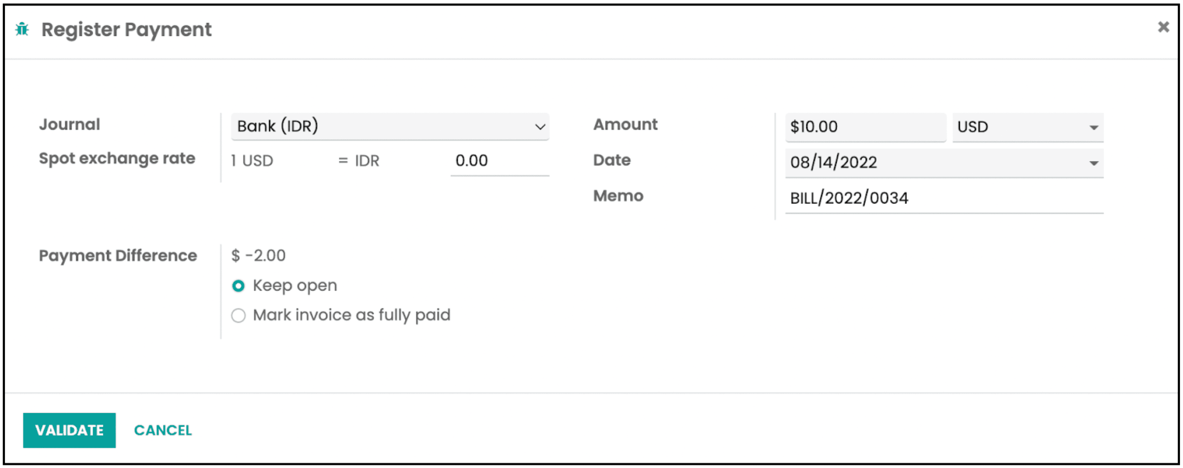Click the spot exchange rate 0.00 field

[499, 161]
